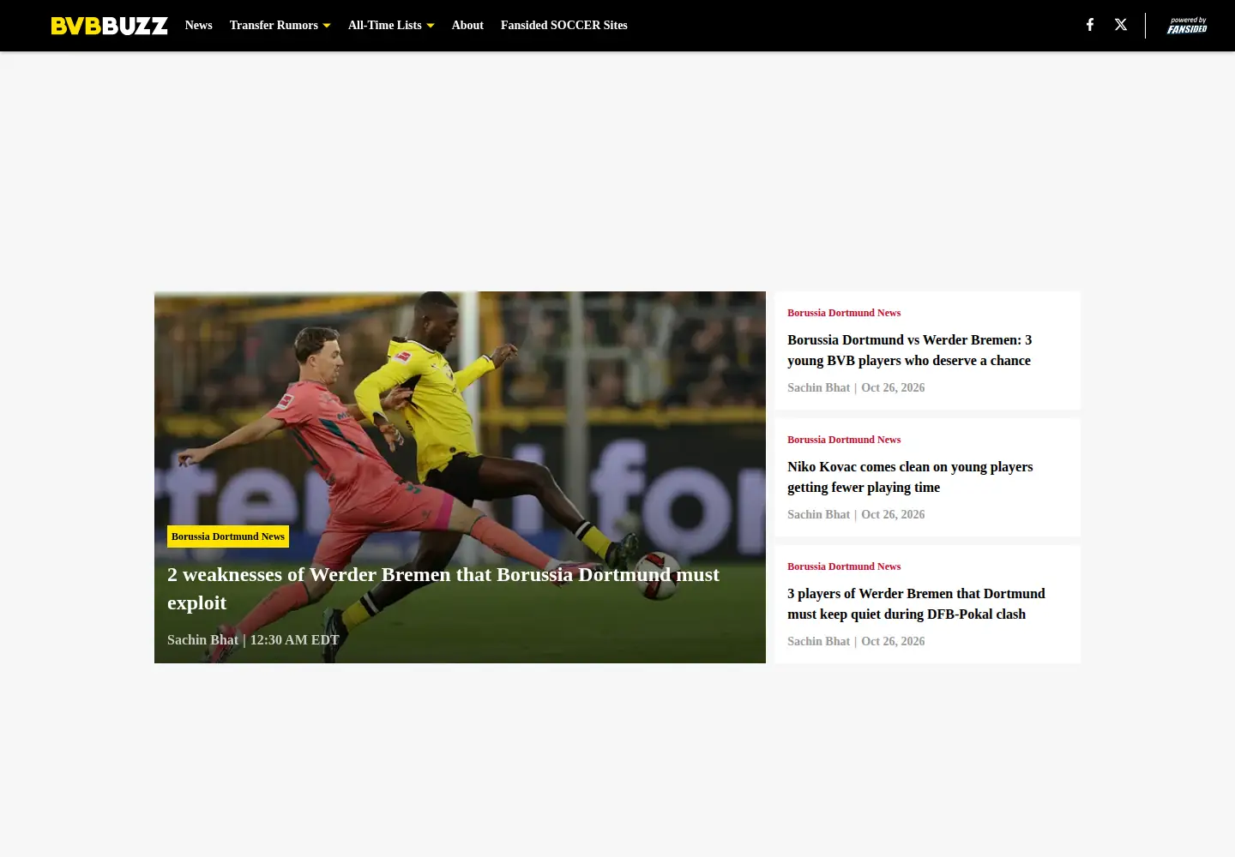The height and width of the screenshot is (857, 1235).
Task: Click Sachin Bhat byline under Niko Kovac article
Action: [818, 515]
